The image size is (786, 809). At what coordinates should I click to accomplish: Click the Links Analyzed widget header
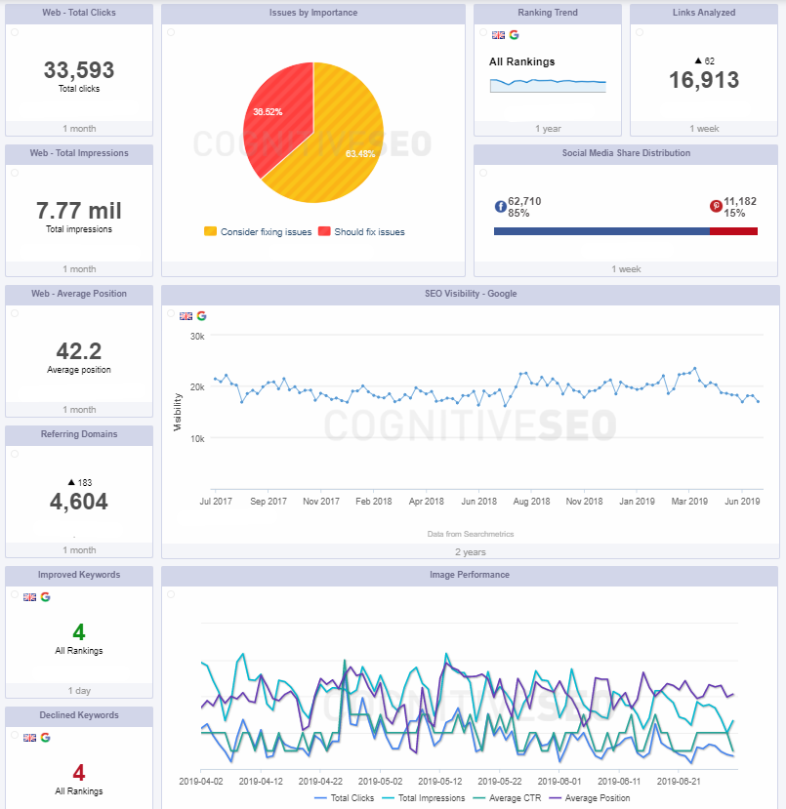[x=704, y=13]
